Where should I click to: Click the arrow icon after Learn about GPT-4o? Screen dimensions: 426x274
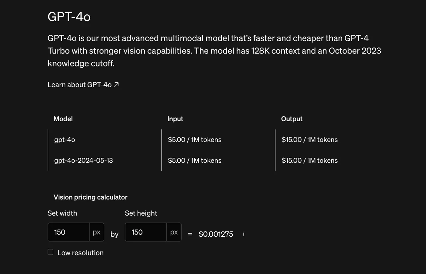pyautogui.click(x=116, y=84)
